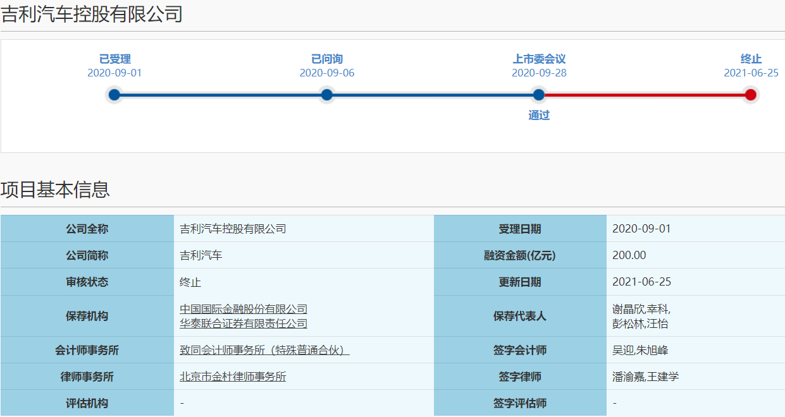This screenshot has width=785, height=417.
Task: Click the 吉利汽车 company short name value
Action: click(x=201, y=255)
